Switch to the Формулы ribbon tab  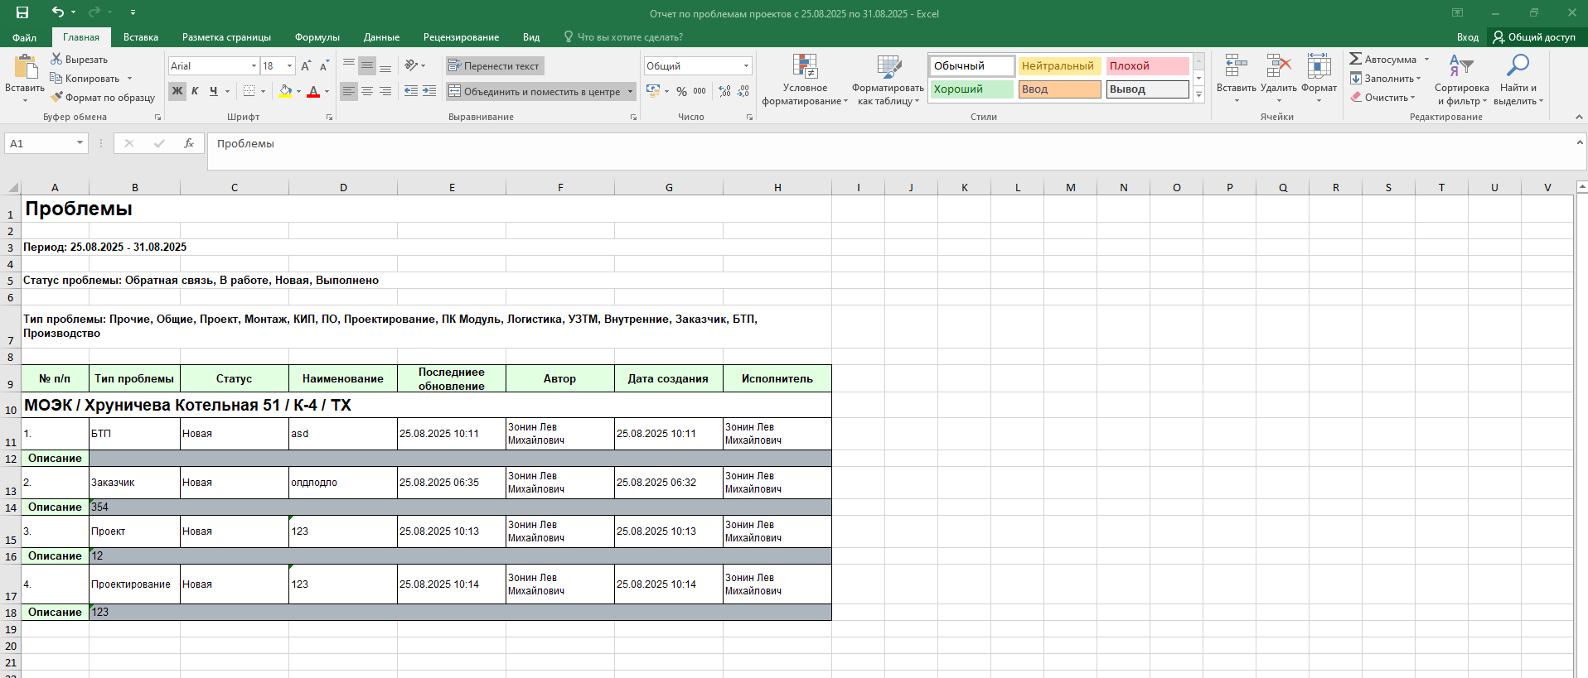coord(317,37)
